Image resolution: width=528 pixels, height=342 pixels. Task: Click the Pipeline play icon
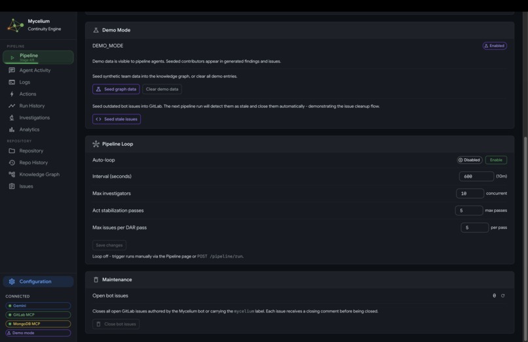(12, 58)
